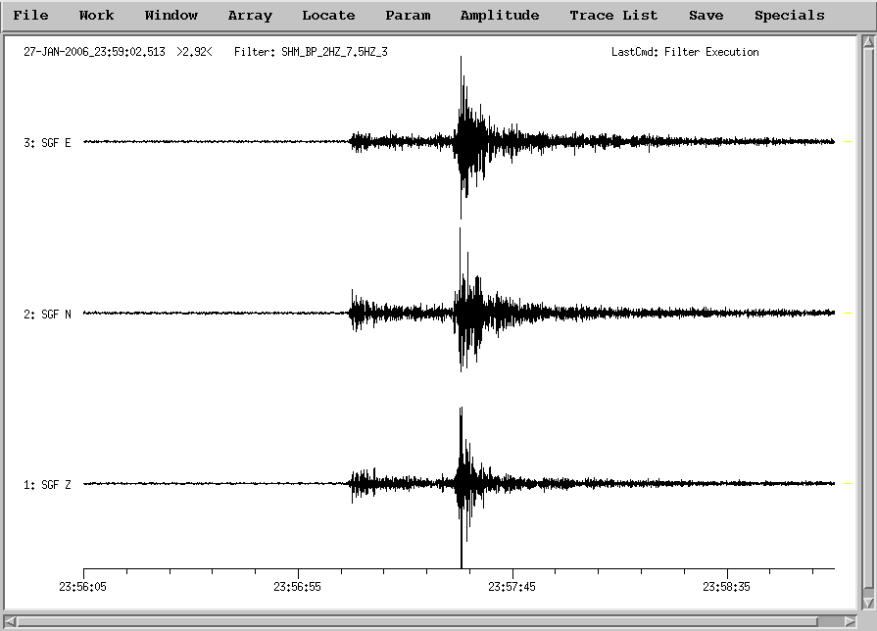Click the amplitude value >2.92<
877x631 pixels.
(x=194, y=52)
